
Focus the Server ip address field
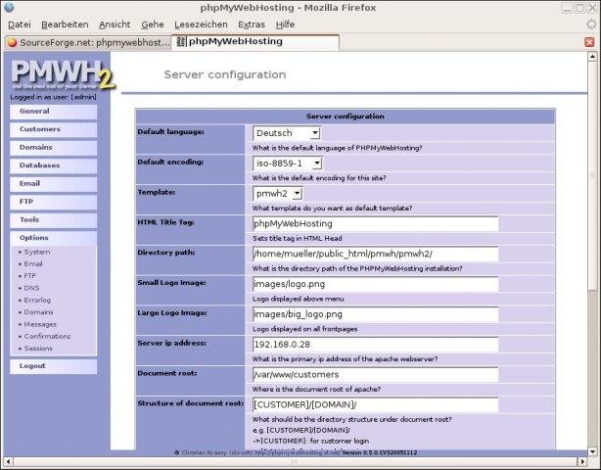pos(376,345)
